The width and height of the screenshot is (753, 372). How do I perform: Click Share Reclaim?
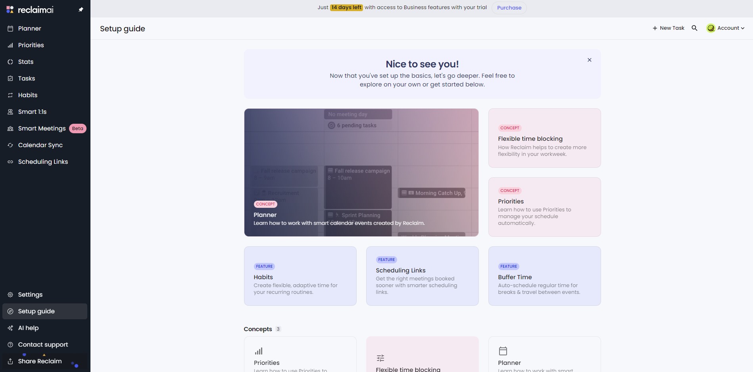(x=45, y=361)
